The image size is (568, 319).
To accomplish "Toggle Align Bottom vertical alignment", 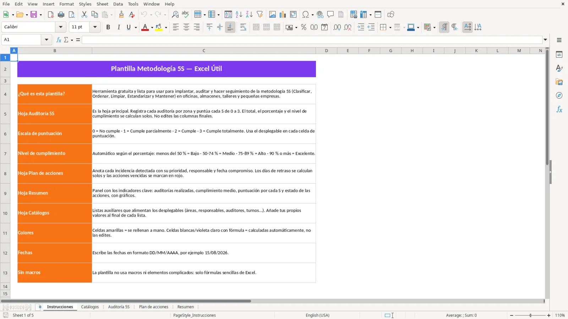I will [230, 27].
